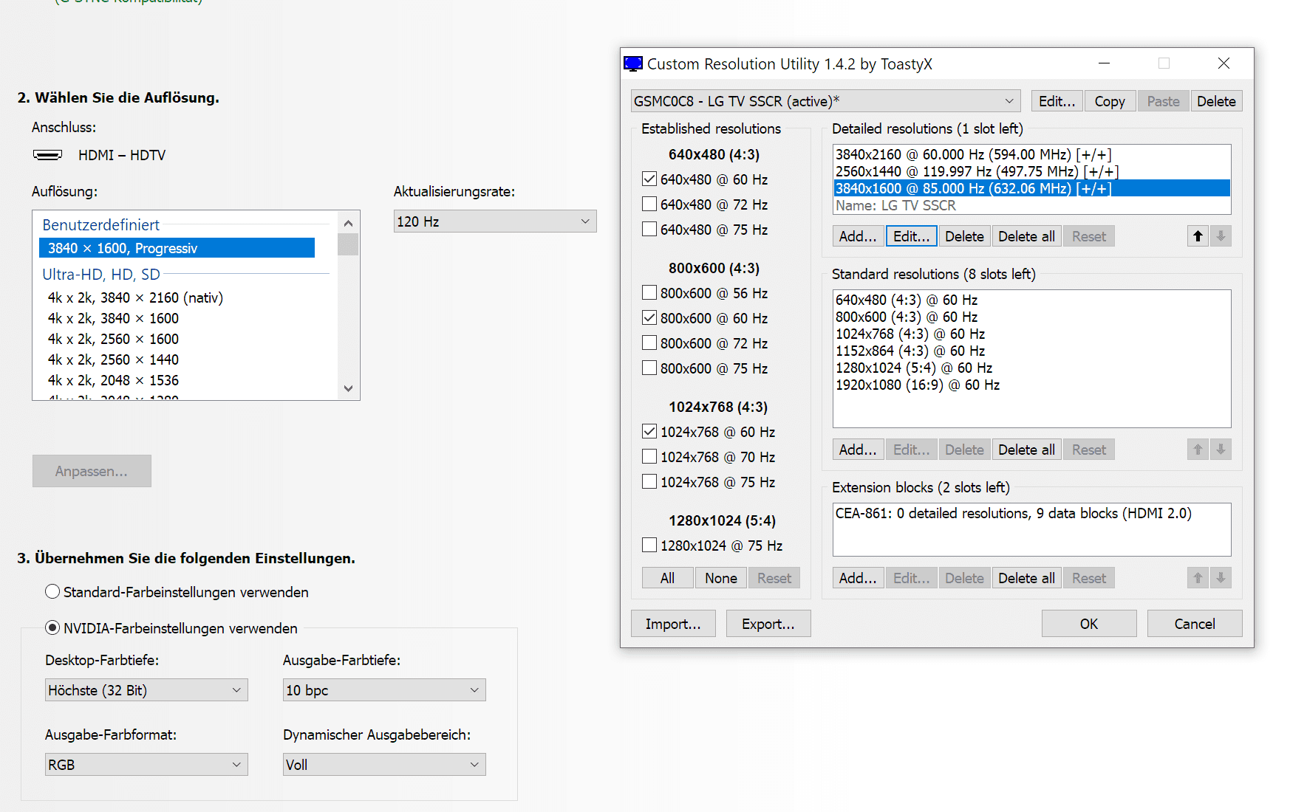Select 3840x1600 @ 85.000 Hz detailed resolution
1307x812 pixels.
[x=1031, y=188]
